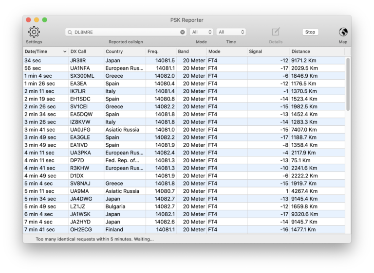
Task: Sort by Band column header
Action: point(191,51)
